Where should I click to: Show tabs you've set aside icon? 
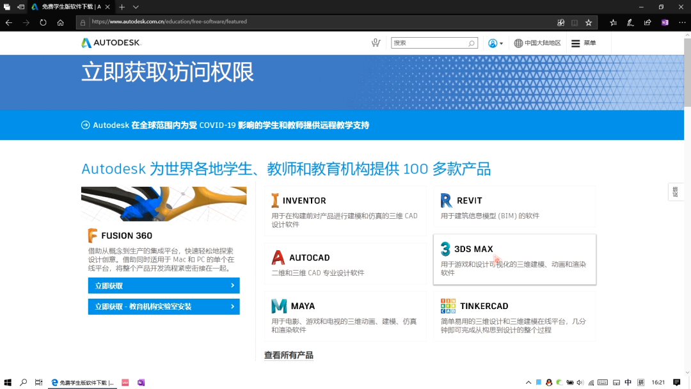coord(6,7)
